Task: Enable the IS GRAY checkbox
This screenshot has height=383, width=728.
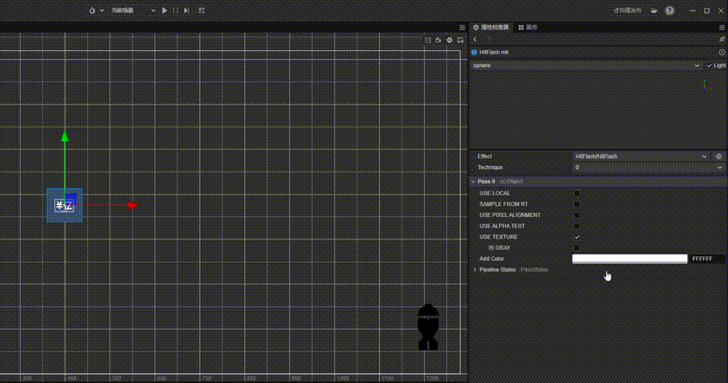Action: 577,248
